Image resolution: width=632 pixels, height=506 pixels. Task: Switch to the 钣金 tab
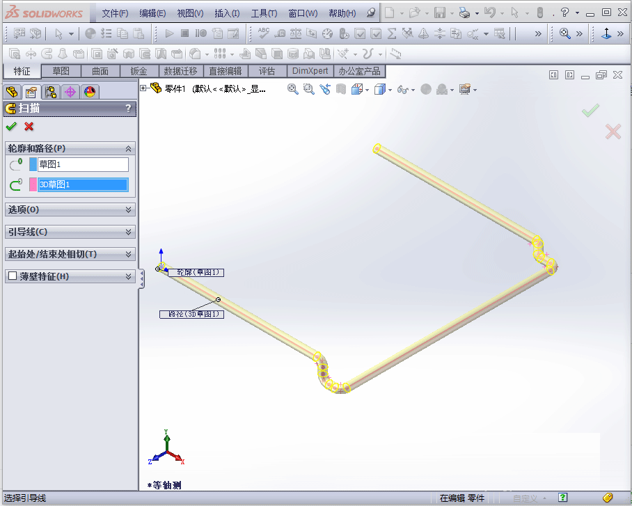point(139,70)
